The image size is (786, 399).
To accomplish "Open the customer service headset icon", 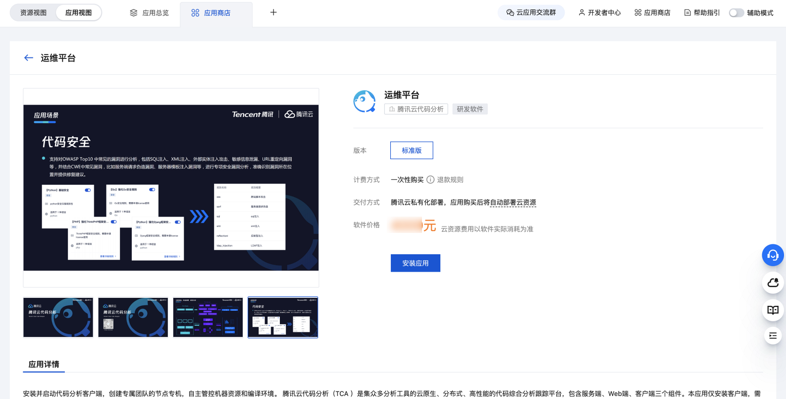I will point(773,255).
